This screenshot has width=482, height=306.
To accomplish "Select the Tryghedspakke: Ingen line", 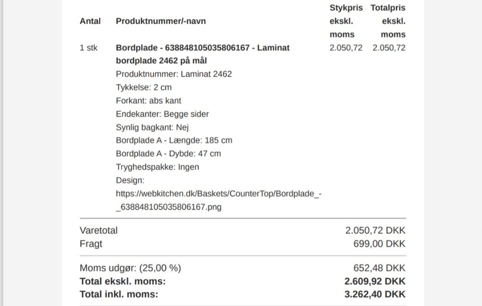I will [157, 167].
